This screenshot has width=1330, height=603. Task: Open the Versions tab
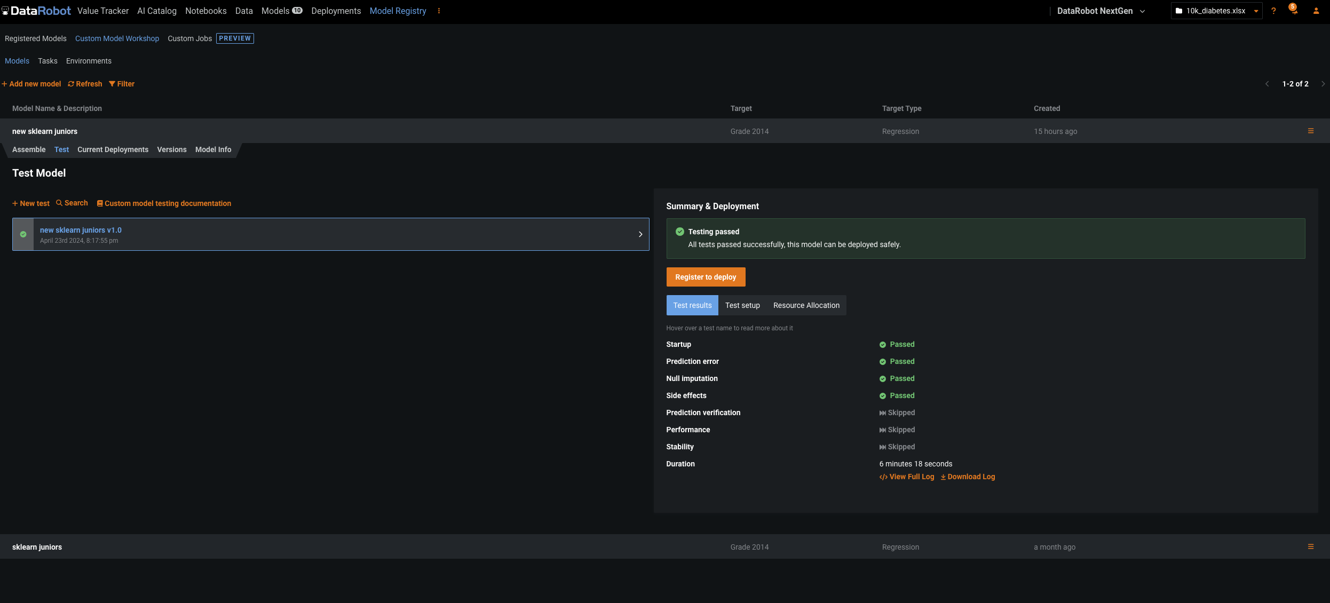(x=171, y=150)
